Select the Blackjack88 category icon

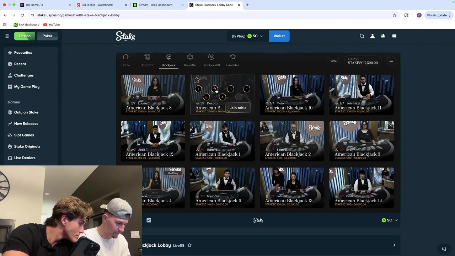(x=211, y=60)
